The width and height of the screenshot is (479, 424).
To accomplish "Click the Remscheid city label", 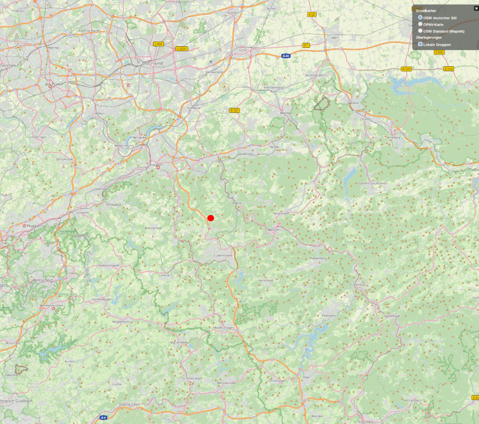I will click(x=42, y=280).
